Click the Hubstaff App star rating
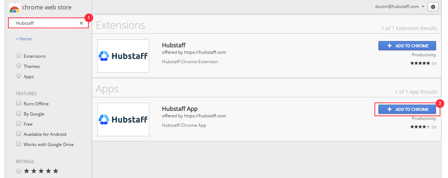The image size is (448, 178). tap(420, 127)
